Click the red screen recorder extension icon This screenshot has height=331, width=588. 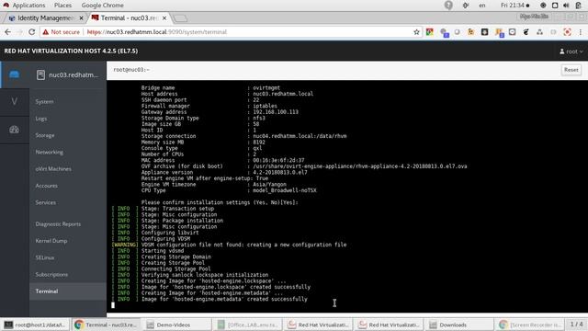[x=567, y=32]
